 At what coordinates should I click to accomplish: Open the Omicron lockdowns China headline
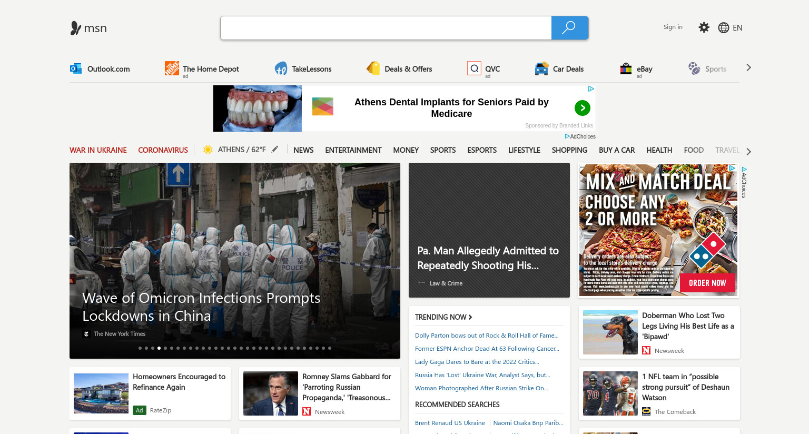201,307
